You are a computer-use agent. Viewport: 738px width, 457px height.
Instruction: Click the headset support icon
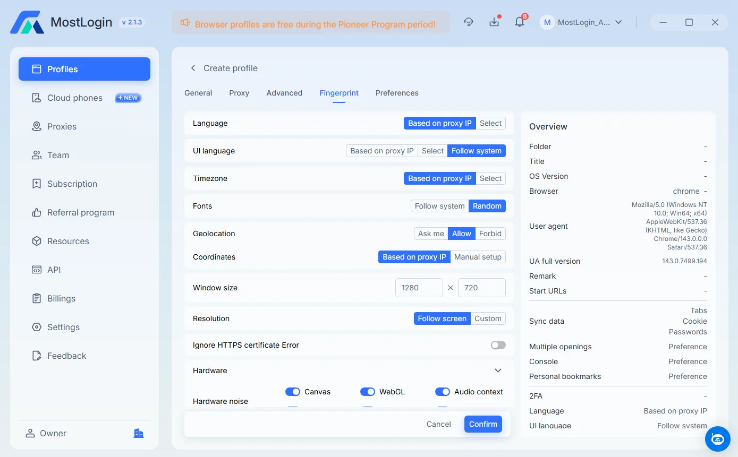click(x=469, y=22)
